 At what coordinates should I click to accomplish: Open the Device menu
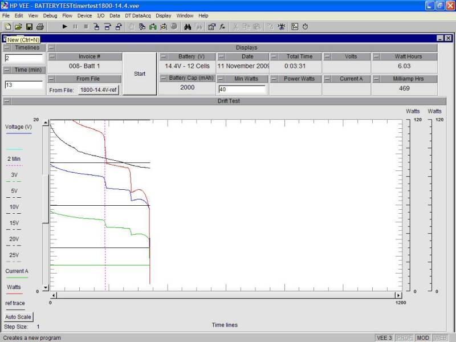pos(84,16)
